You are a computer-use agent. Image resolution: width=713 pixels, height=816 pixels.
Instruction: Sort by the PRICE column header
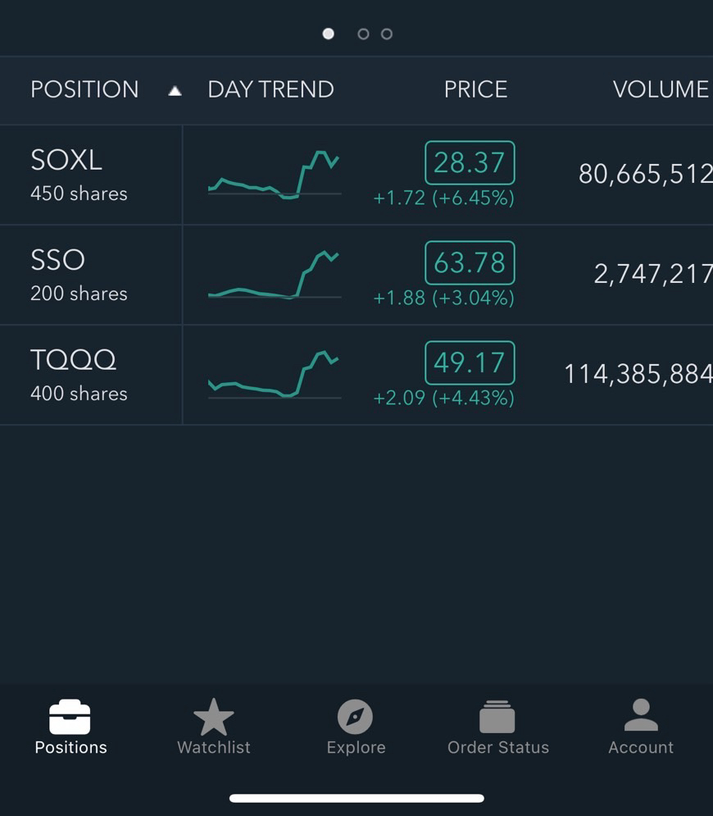click(x=475, y=89)
